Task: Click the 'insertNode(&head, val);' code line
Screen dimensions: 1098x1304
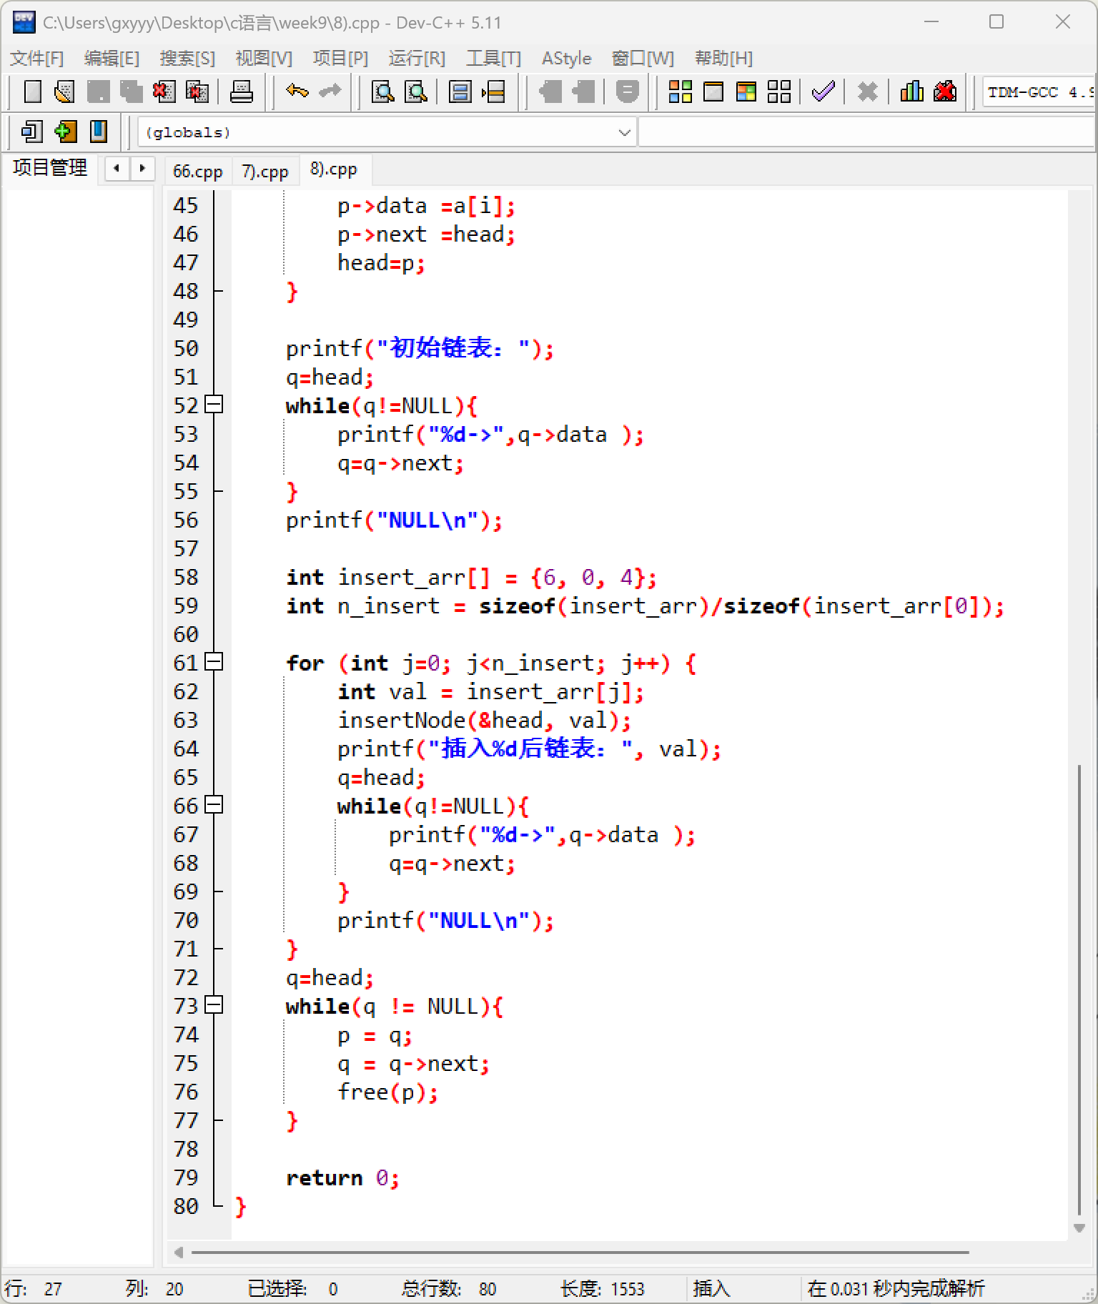Action: tap(484, 720)
